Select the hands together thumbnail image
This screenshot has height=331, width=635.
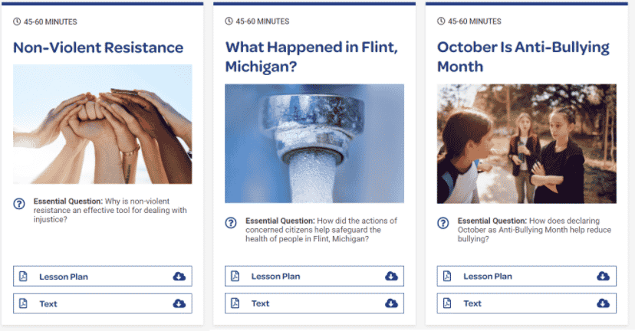[x=103, y=124]
